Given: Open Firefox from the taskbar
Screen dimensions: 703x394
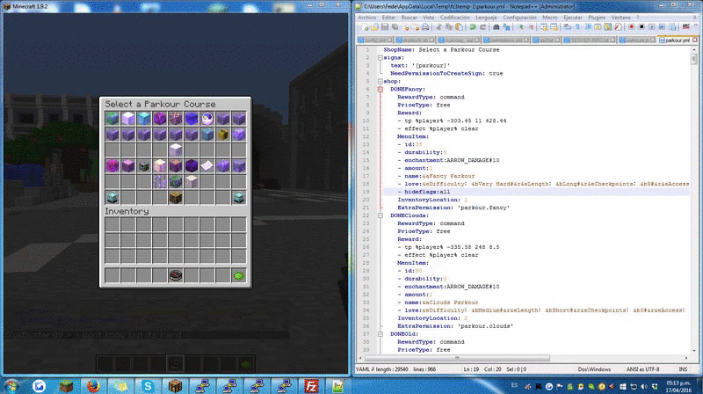Looking at the screenshot, I should (x=93, y=385).
